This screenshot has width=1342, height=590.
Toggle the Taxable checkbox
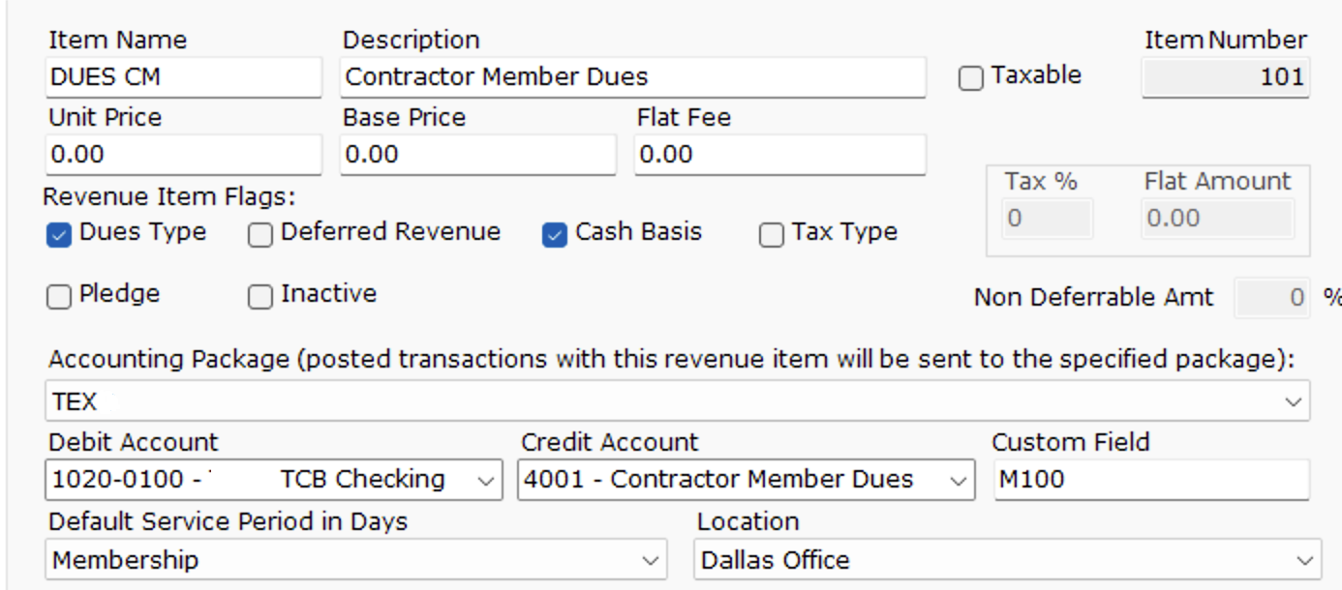970,79
